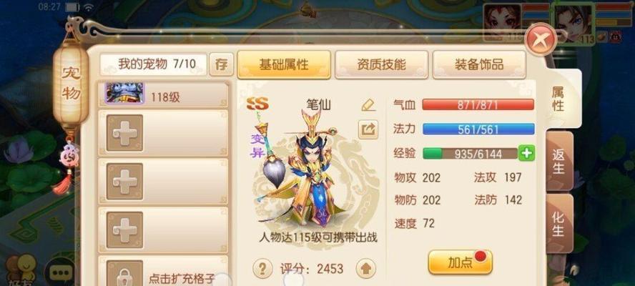Click the red-haired character portrait at top
The width and height of the screenshot is (635, 286).
pyautogui.click(x=502, y=22)
